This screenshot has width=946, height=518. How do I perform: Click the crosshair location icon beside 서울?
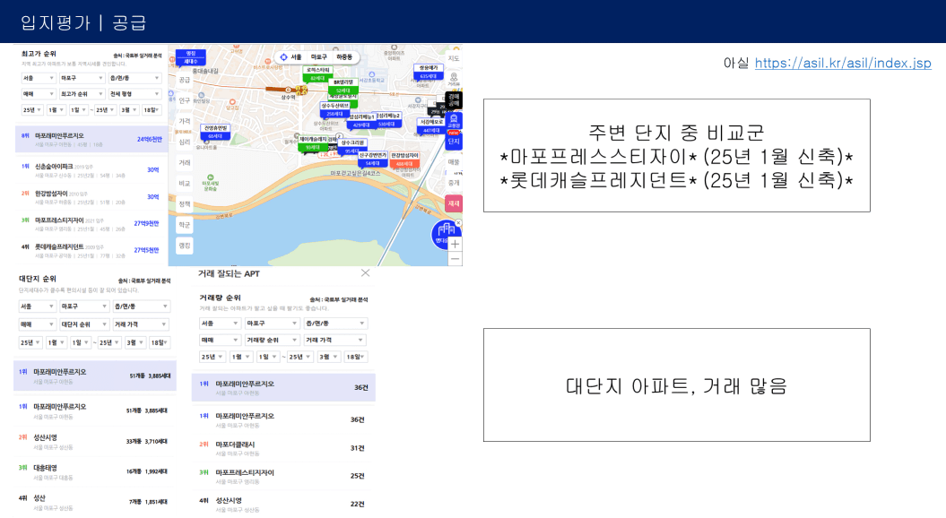point(283,57)
